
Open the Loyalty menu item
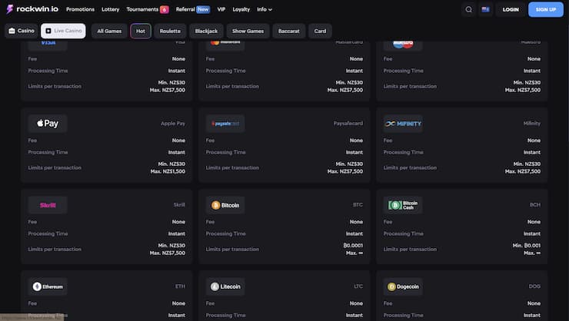[x=241, y=9]
